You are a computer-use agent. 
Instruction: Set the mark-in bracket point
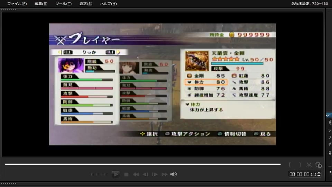tap(290, 165)
